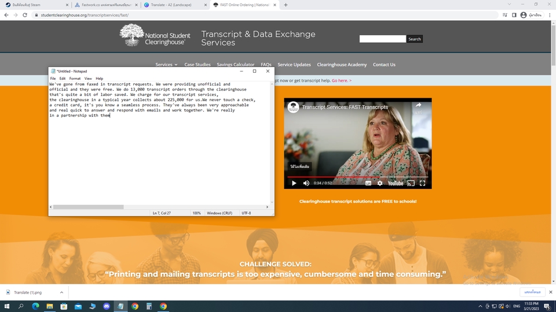Open Windows taskbar search
This screenshot has height=312, width=556.
point(21,306)
